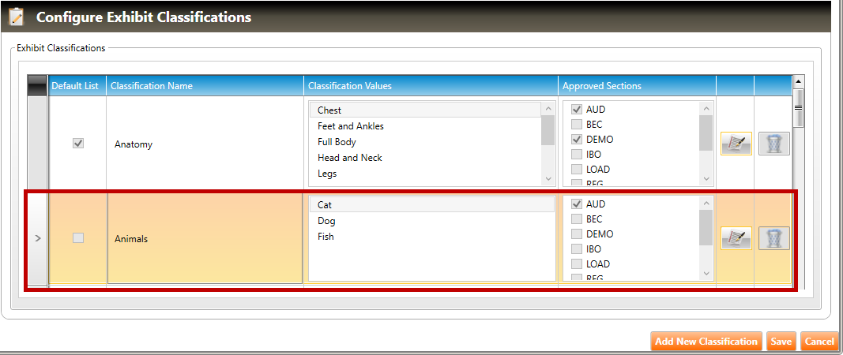Select Dog in Animals classification values
This screenshot has height=355, width=843.
click(327, 221)
